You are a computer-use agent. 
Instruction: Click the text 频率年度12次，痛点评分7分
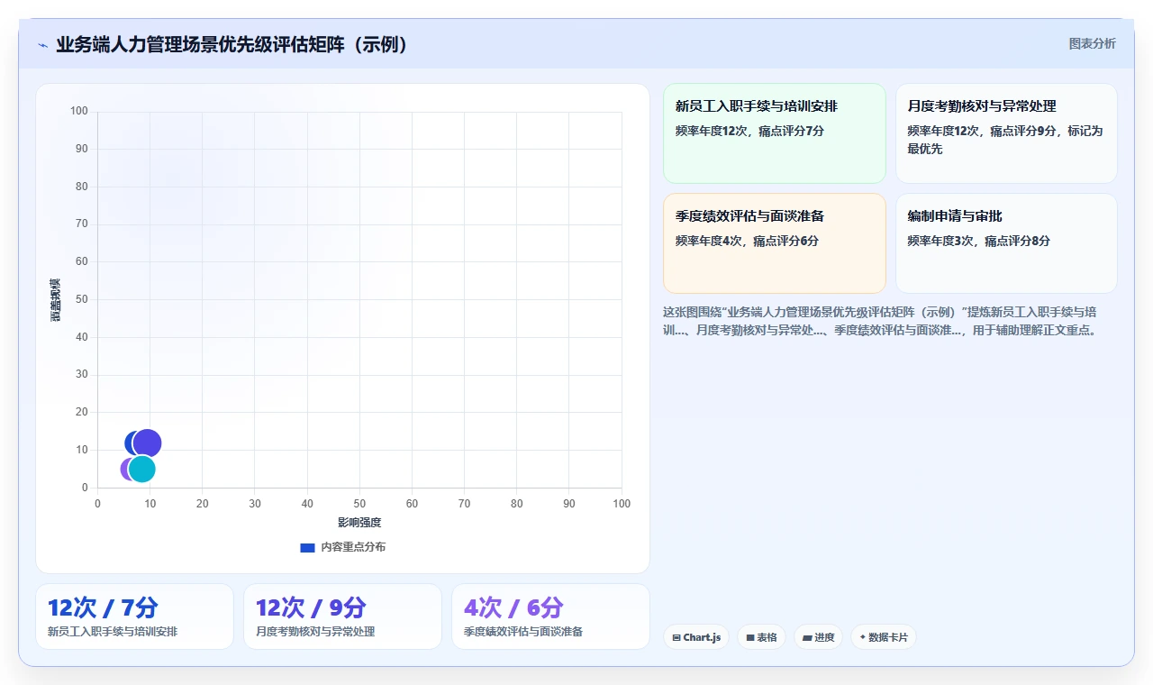(749, 131)
